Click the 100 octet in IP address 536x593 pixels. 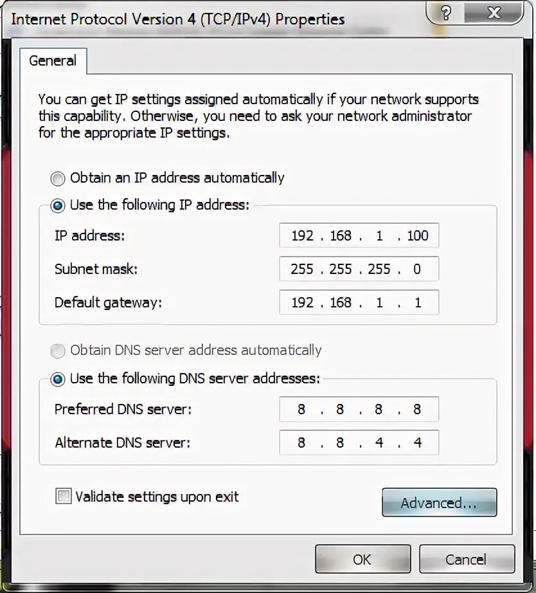418,235
